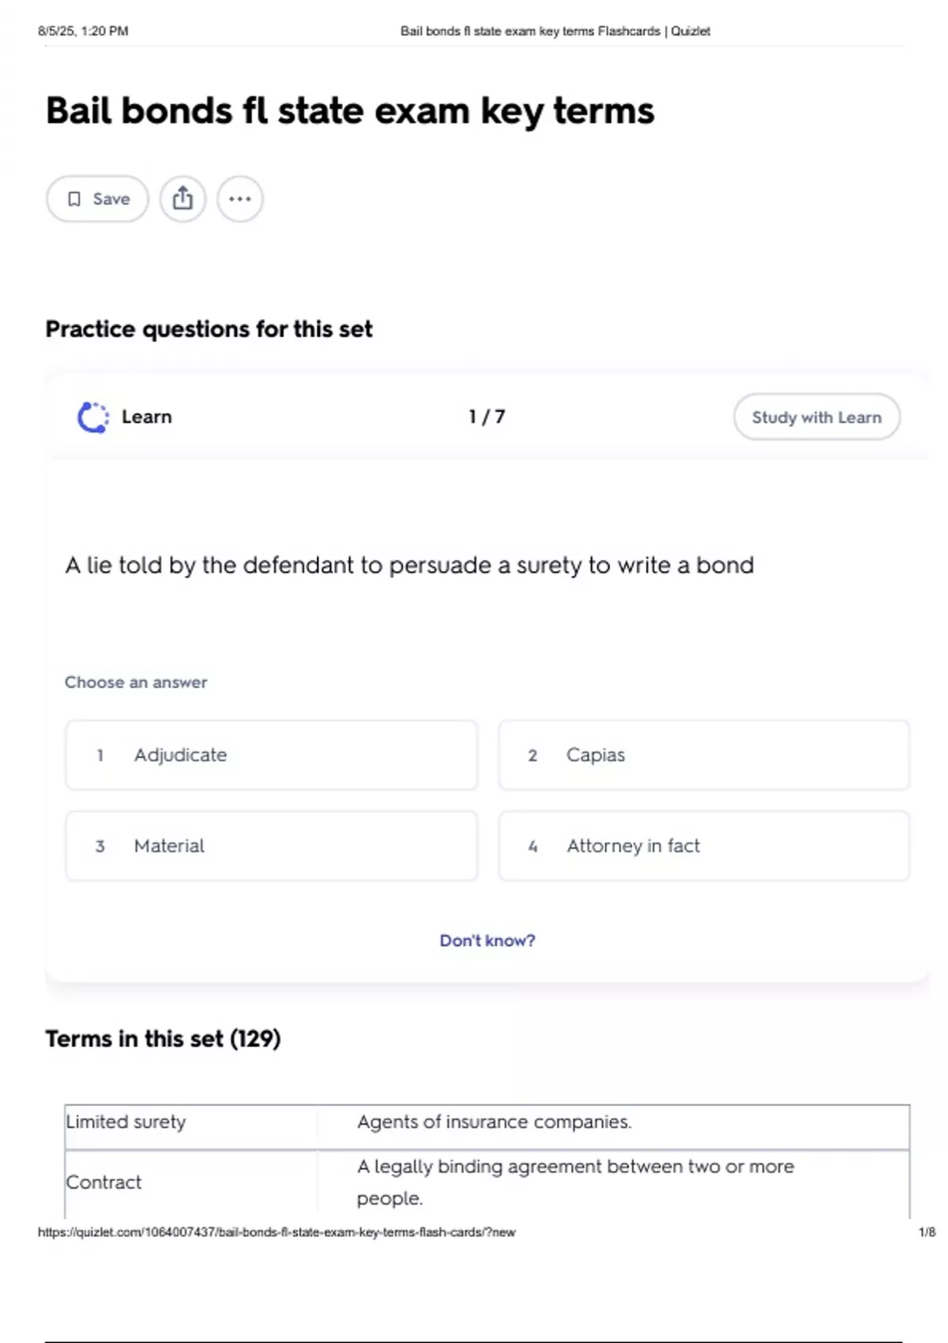The height and width of the screenshot is (1343, 948).
Task: Click the Contract term cell
Action: tap(104, 1183)
